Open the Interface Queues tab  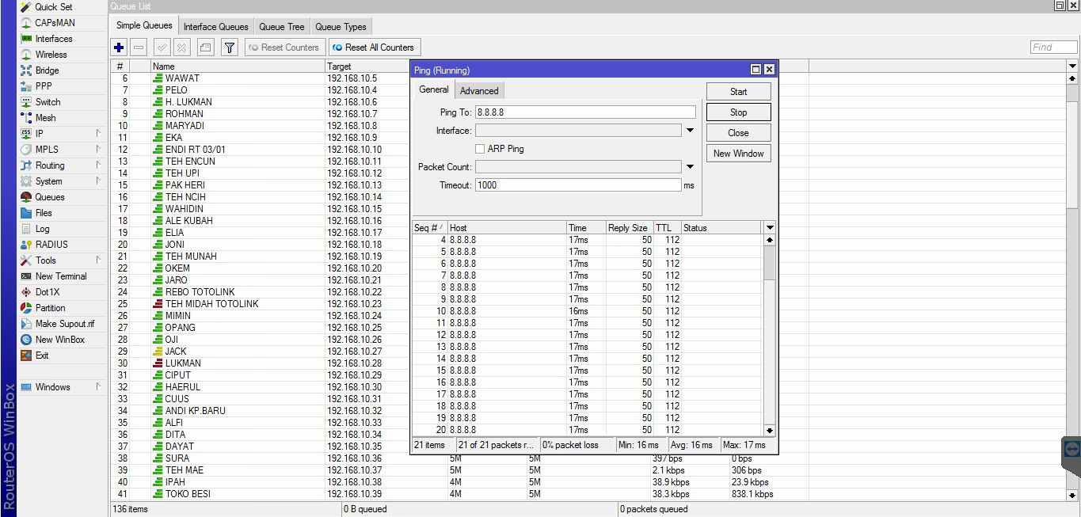(216, 27)
